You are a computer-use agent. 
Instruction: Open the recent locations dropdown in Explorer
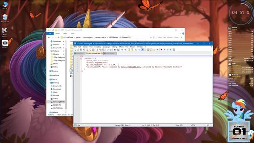tap(56, 37)
